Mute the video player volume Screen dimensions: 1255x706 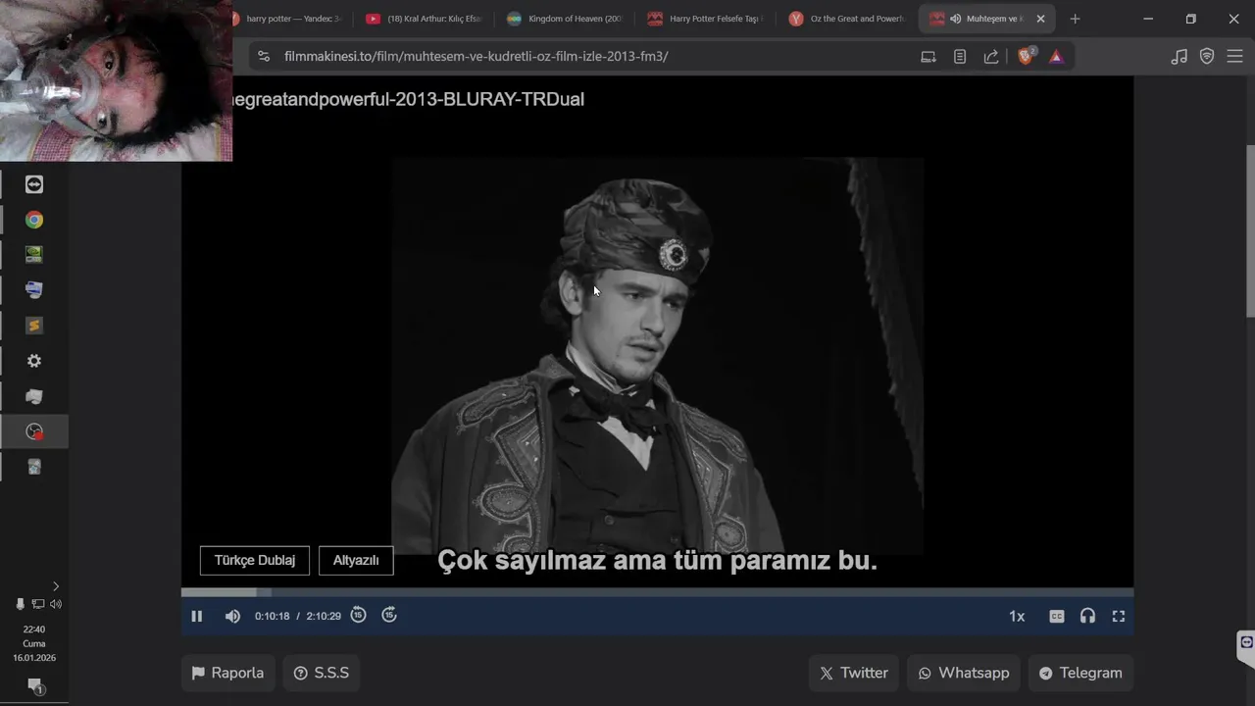coord(232,616)
